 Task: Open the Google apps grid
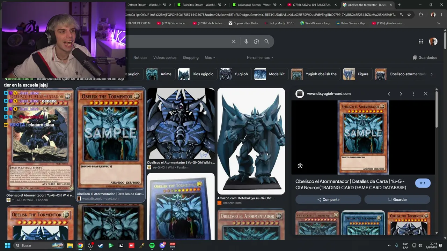[x=421, y=41]
